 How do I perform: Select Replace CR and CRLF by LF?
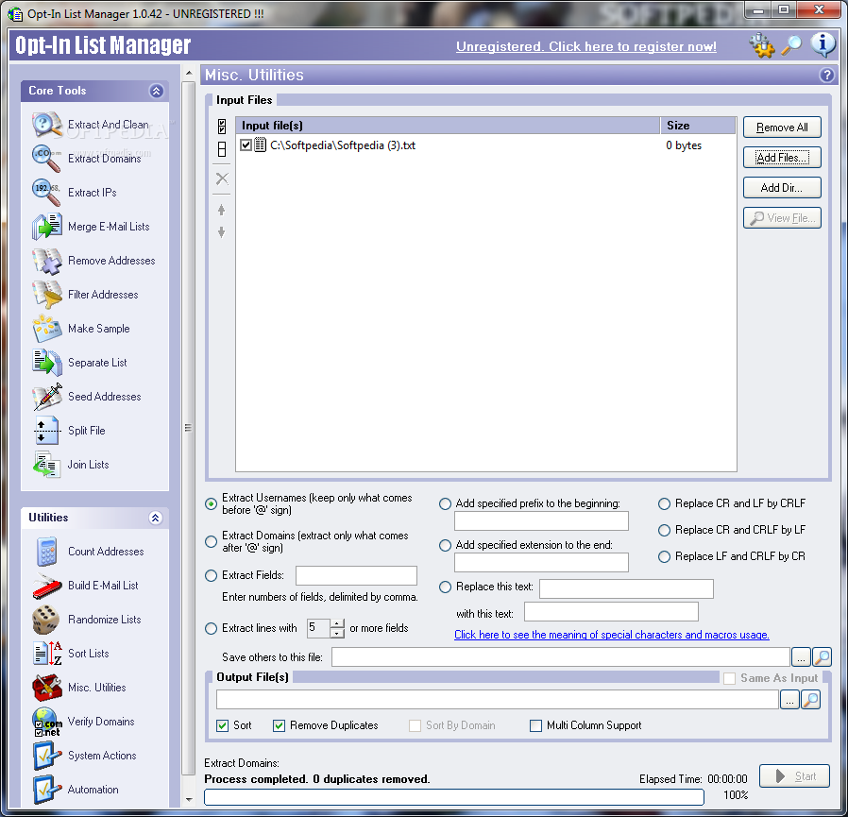pos(664,530)
